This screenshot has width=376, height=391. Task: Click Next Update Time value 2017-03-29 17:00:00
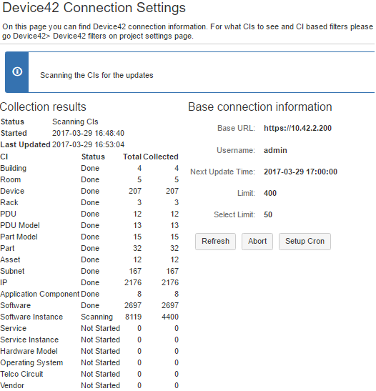click(301, 172)
